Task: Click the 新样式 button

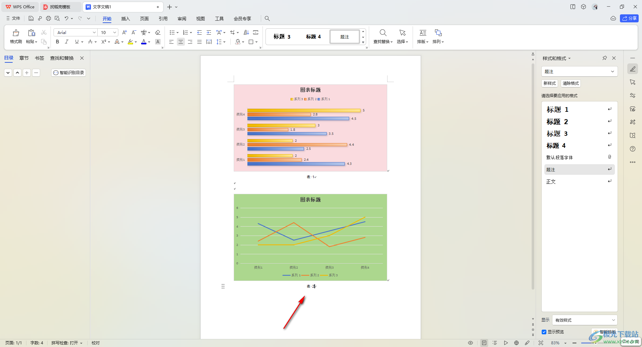Action: pos(549,83)
